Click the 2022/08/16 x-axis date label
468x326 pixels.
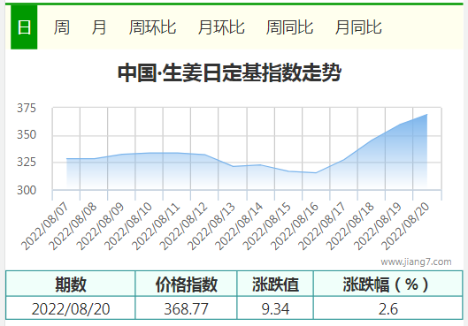coord(295,226)
